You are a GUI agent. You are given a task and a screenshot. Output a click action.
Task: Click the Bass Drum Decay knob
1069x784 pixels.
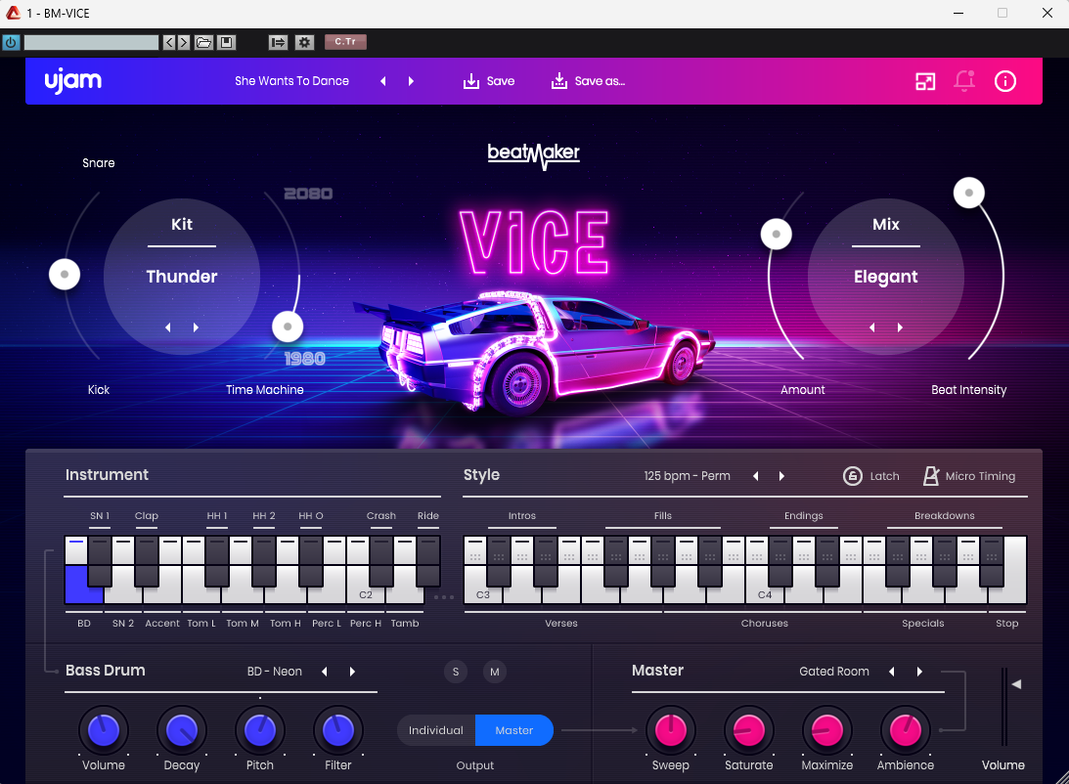[182, 730]
